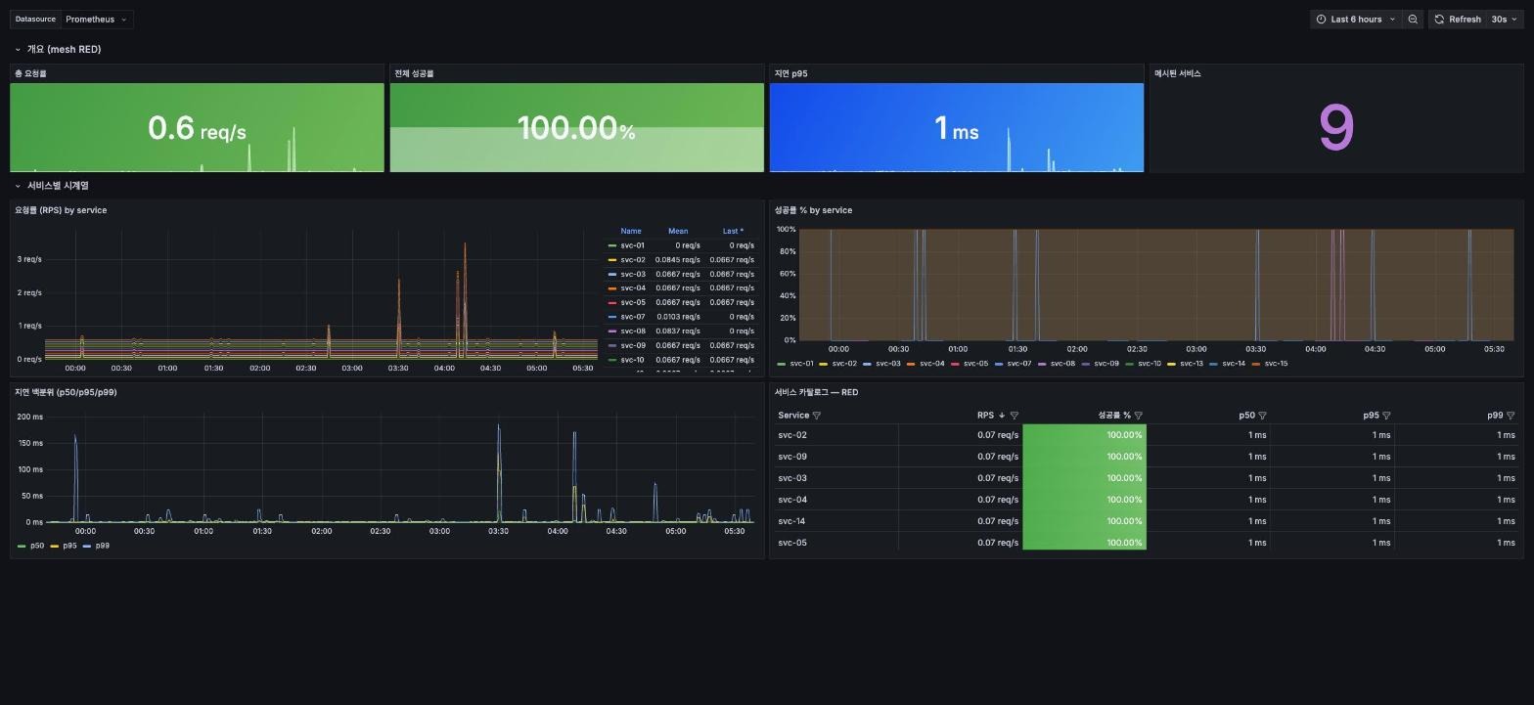1534x705 pixels.
Task: Open the Last 6 hours time range picker
Action: [x=1356, y=20]
